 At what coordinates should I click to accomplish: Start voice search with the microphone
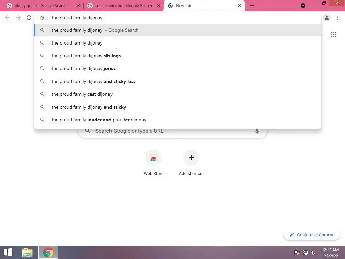(x=257, y=131)
